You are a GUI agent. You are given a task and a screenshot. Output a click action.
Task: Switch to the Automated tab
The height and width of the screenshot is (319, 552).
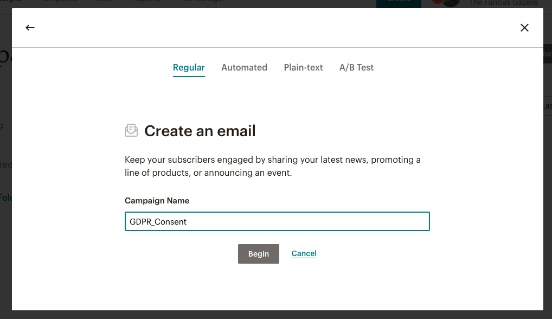(244, 67)
